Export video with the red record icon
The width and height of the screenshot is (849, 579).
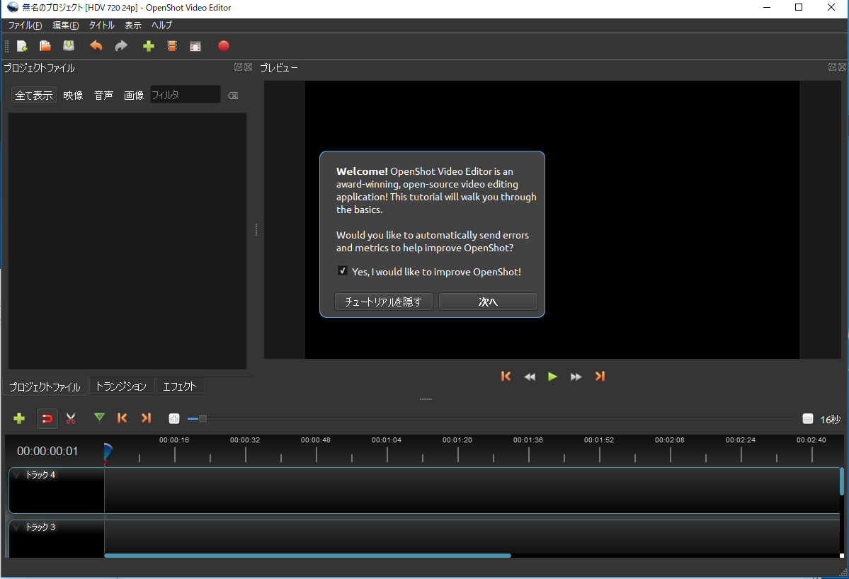coord(224,46)
